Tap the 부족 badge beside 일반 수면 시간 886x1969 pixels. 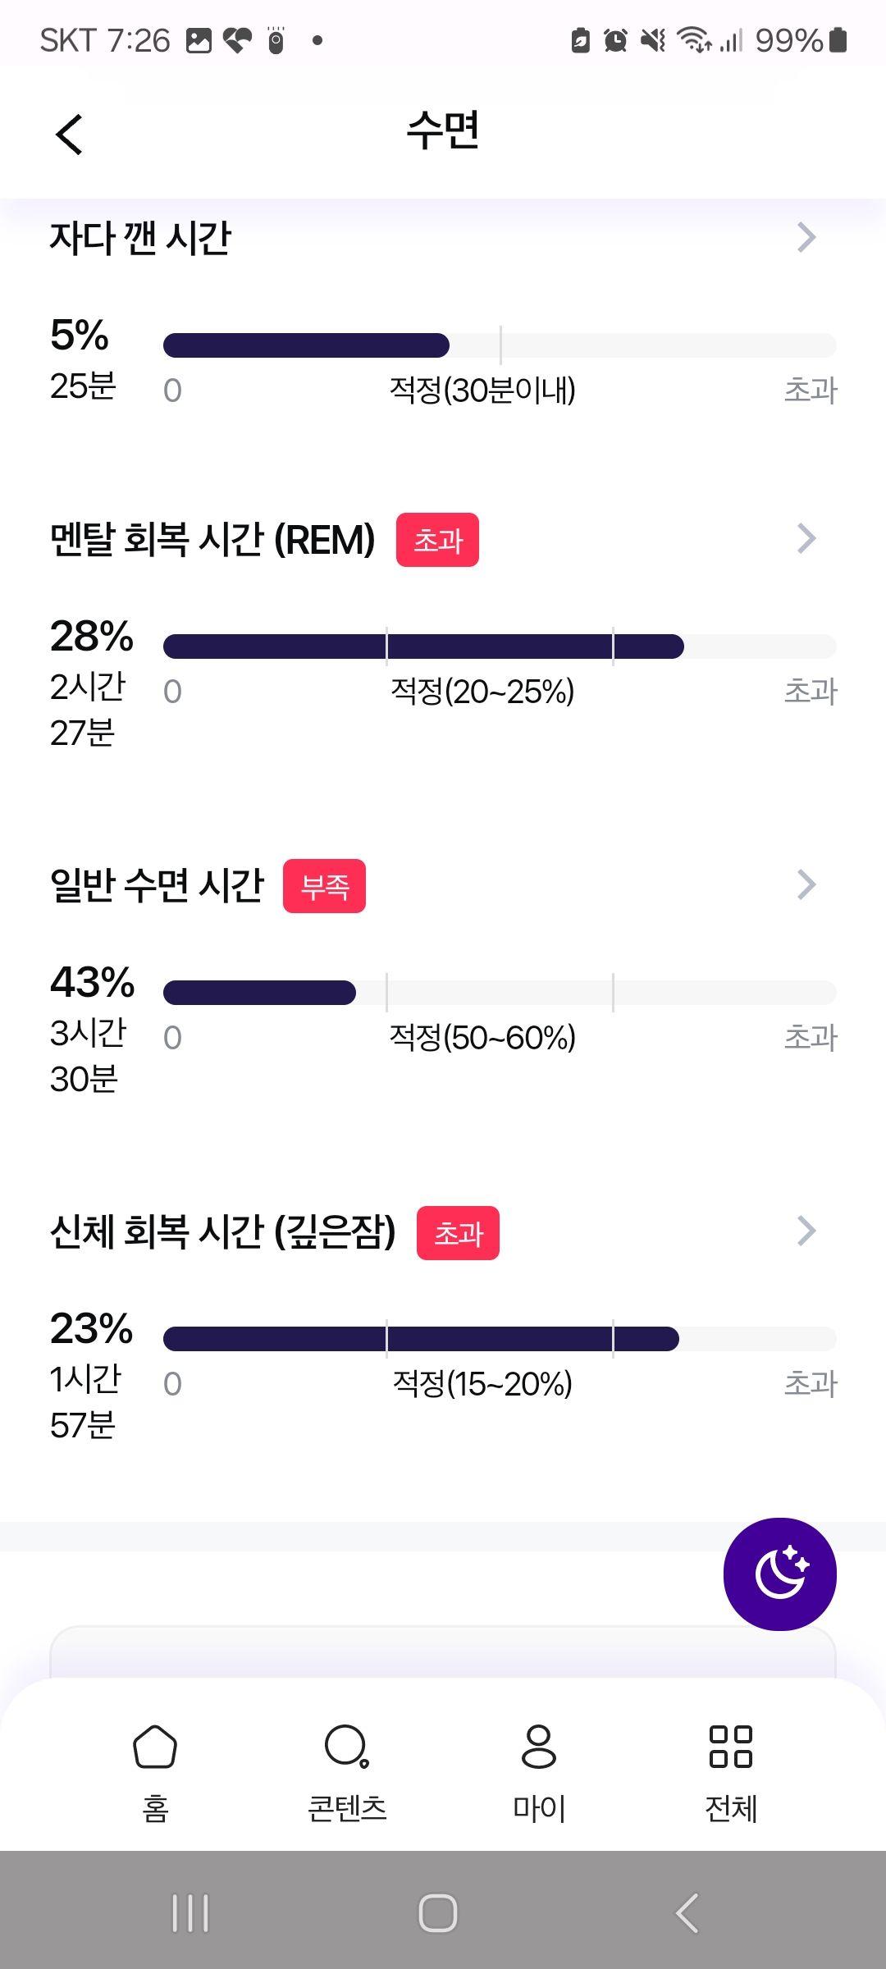click(x=324, y=886)
